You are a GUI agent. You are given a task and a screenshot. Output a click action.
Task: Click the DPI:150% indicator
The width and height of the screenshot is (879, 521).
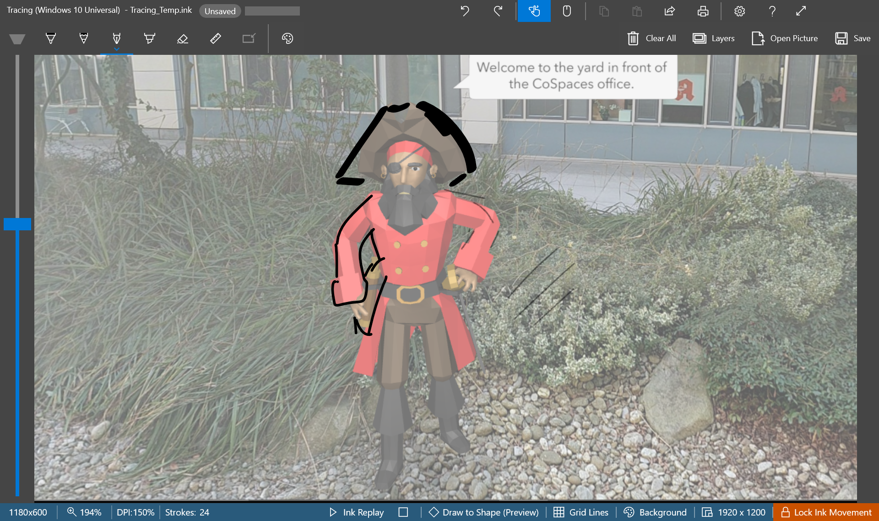[136, 512]
